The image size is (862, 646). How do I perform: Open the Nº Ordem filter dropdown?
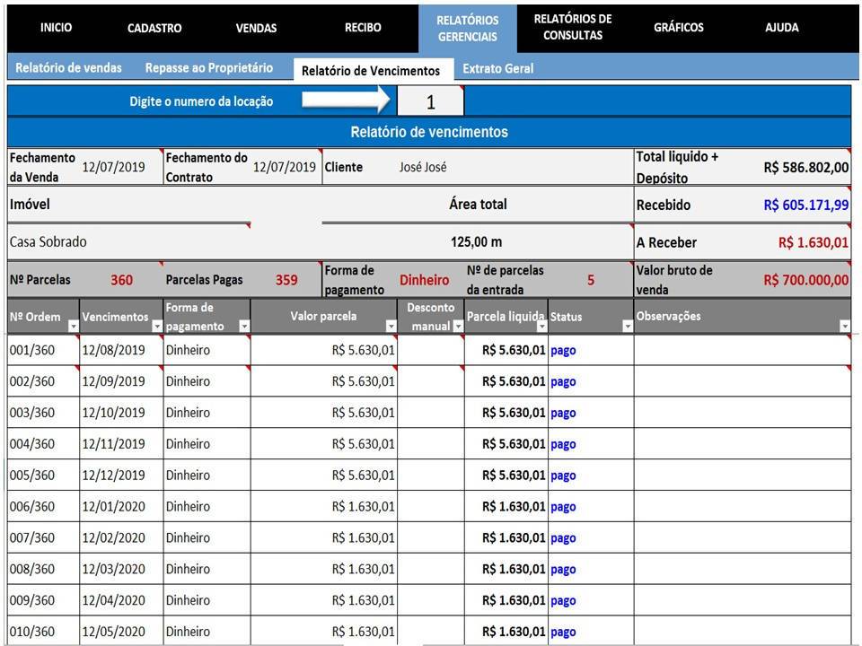[73, 327]
